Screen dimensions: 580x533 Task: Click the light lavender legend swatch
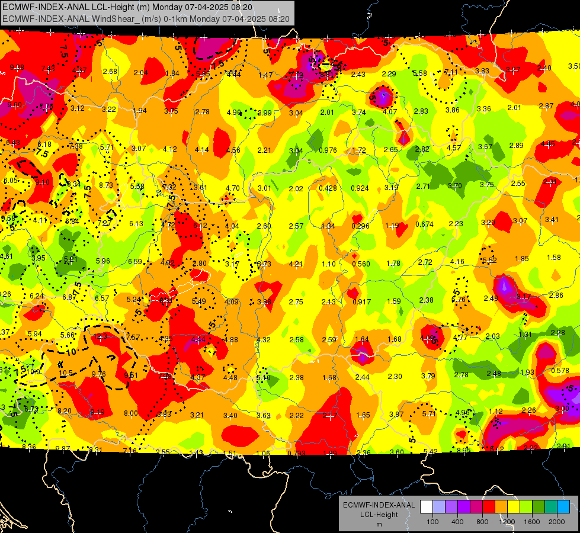[x=439, y=507]
